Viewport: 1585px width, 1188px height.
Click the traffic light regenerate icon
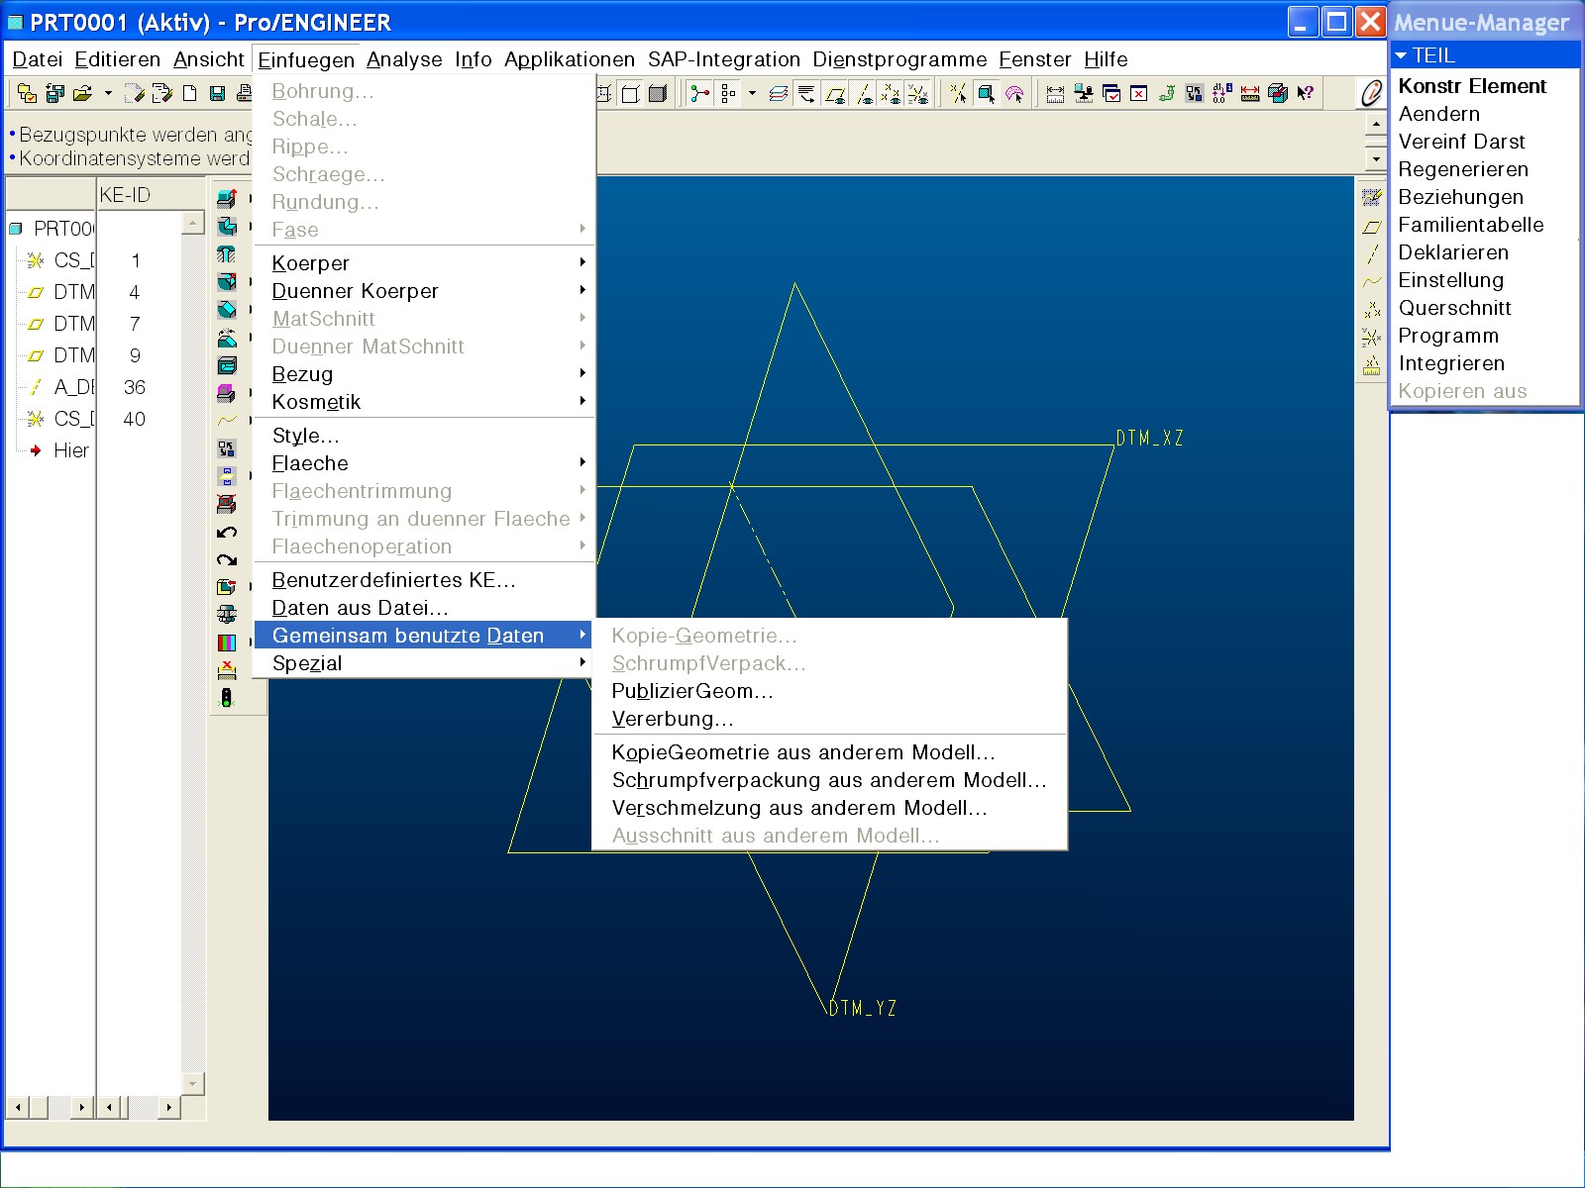(x=227, y=699)
